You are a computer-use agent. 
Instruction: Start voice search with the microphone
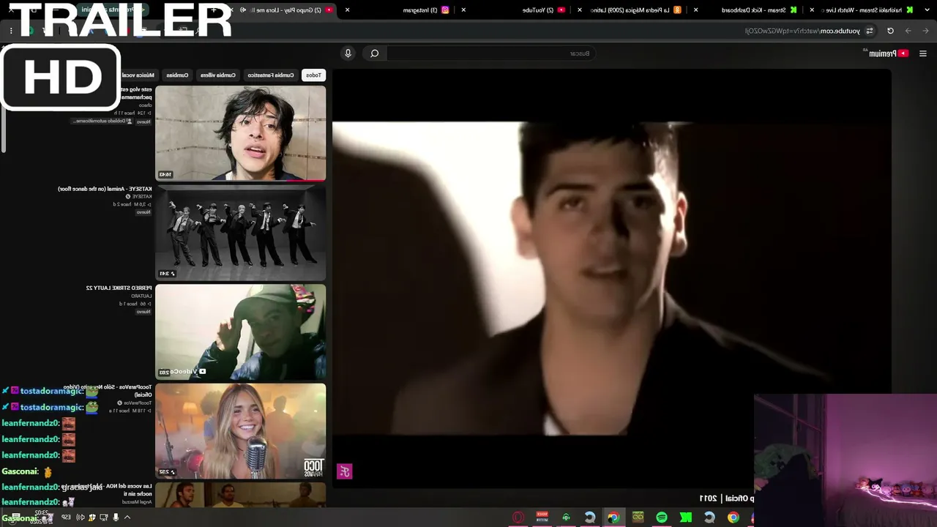click(x=348, y=53)
